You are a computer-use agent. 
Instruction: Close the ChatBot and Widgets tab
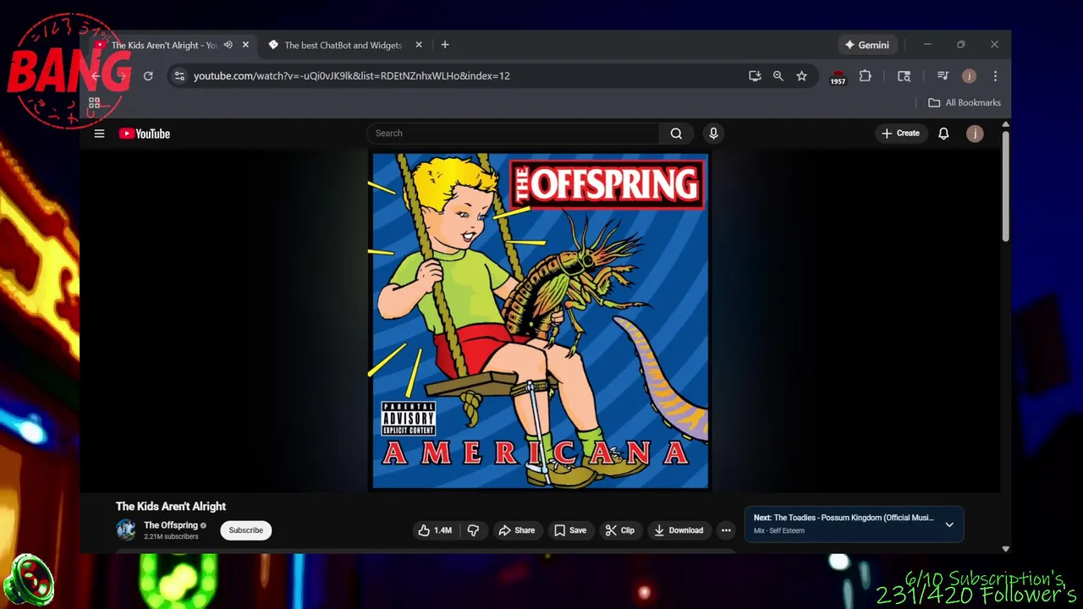pyautogui.click(x=418, y=45)
